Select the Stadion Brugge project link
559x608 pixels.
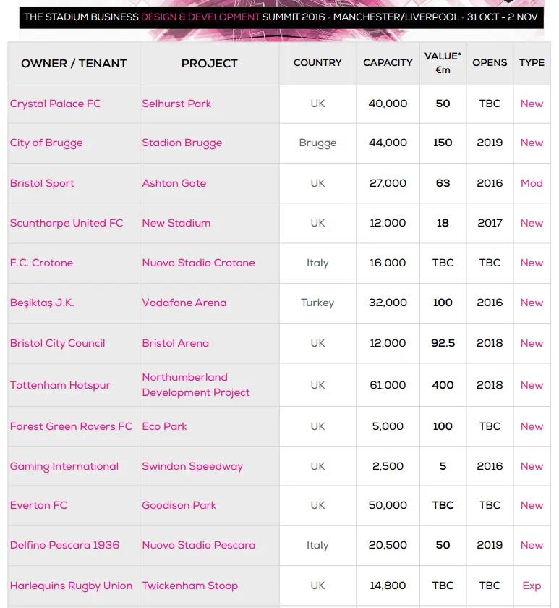[182, 143]
